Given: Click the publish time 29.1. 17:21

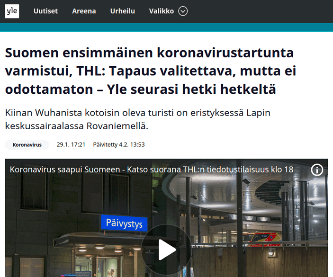Looking at the screenshot, I should [71, 144].
